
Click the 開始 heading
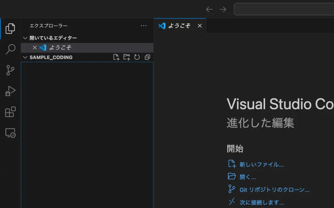pyautogui.click(x=235, y=149)
